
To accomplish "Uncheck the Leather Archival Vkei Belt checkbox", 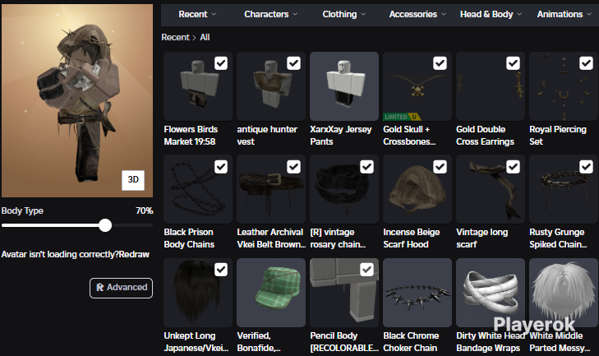I will click(294, 167).
